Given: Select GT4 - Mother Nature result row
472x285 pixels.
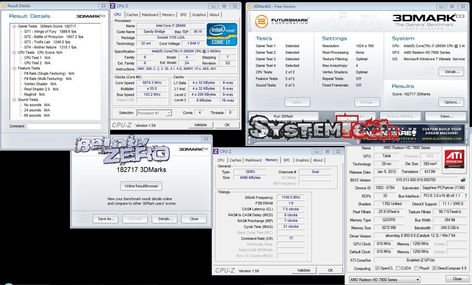Looking at the screenshot, I should (50, 47).
